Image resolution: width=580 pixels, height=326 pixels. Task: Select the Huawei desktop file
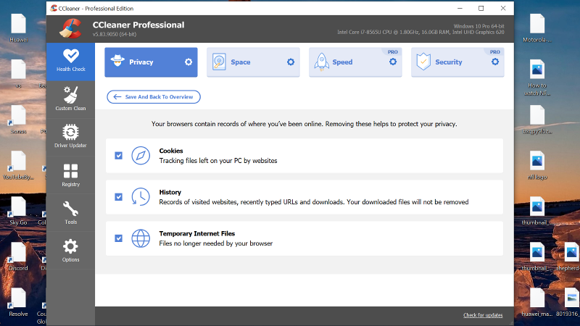[19, 28]
